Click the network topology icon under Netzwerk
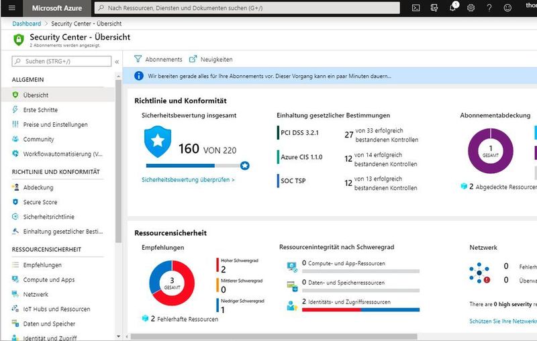The width and height of the screenshot is (537, 341). coord(479,273)
